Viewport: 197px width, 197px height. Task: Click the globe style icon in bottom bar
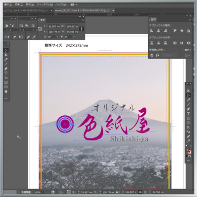[x=53, y=192]
